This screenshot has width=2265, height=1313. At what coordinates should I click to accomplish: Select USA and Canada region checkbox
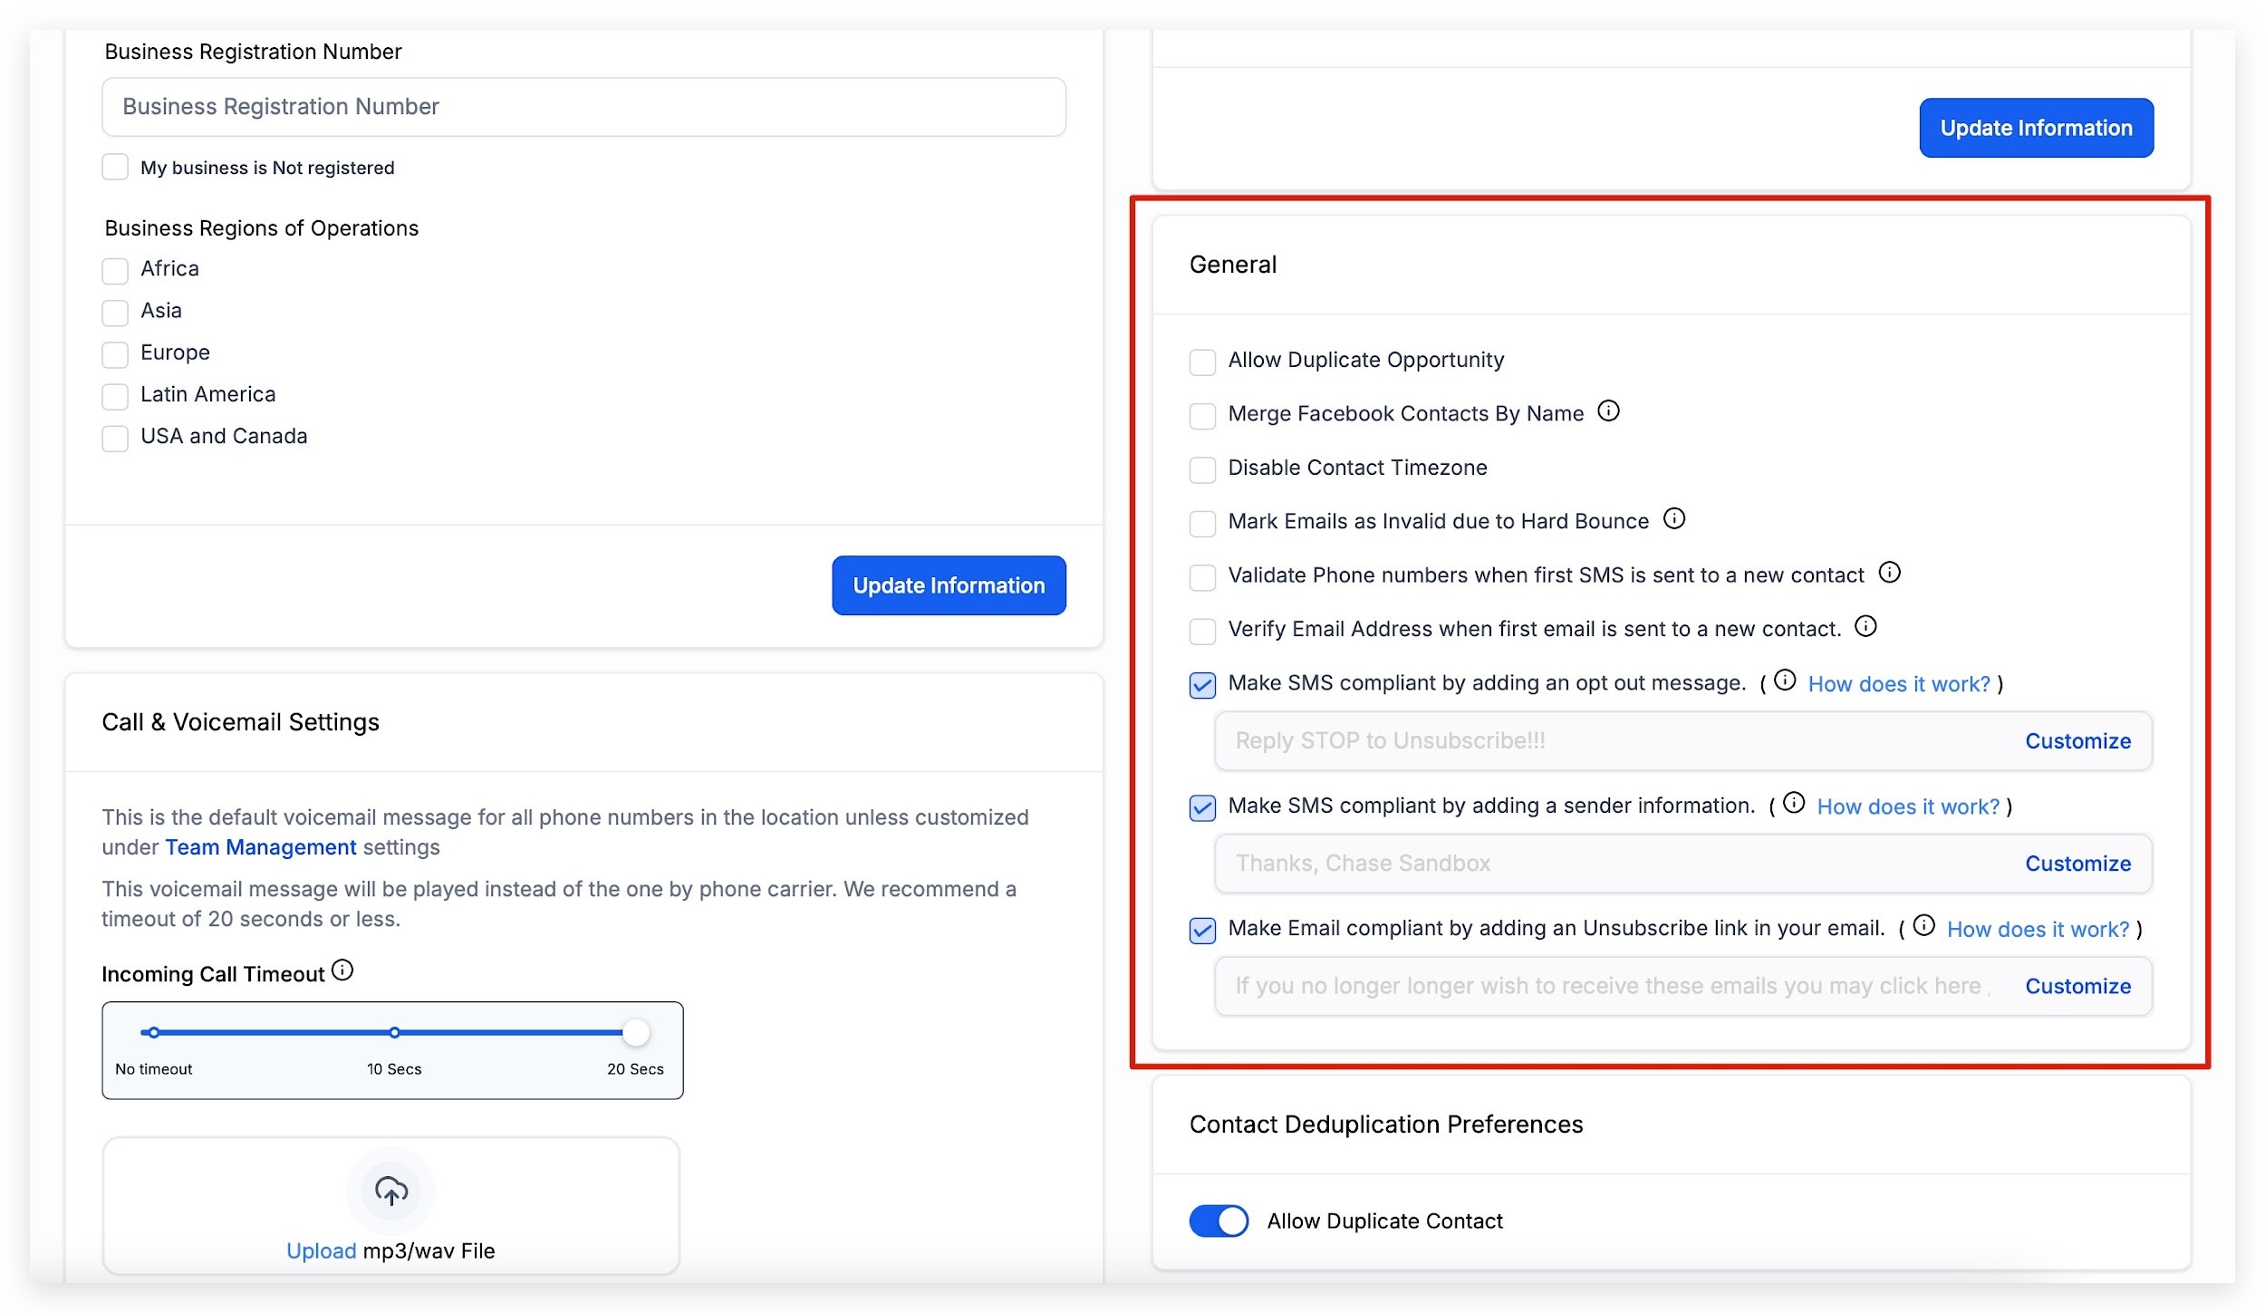click(115, 439)
